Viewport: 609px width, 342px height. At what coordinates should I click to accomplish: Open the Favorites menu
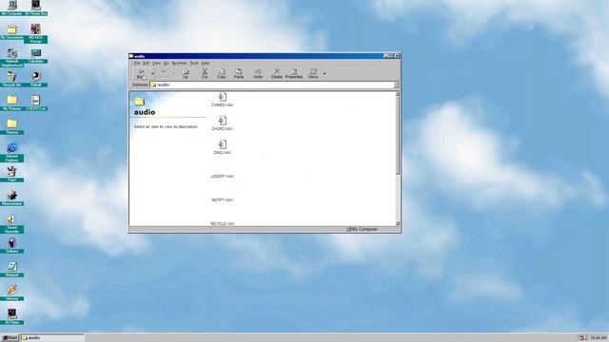(179, 63)
